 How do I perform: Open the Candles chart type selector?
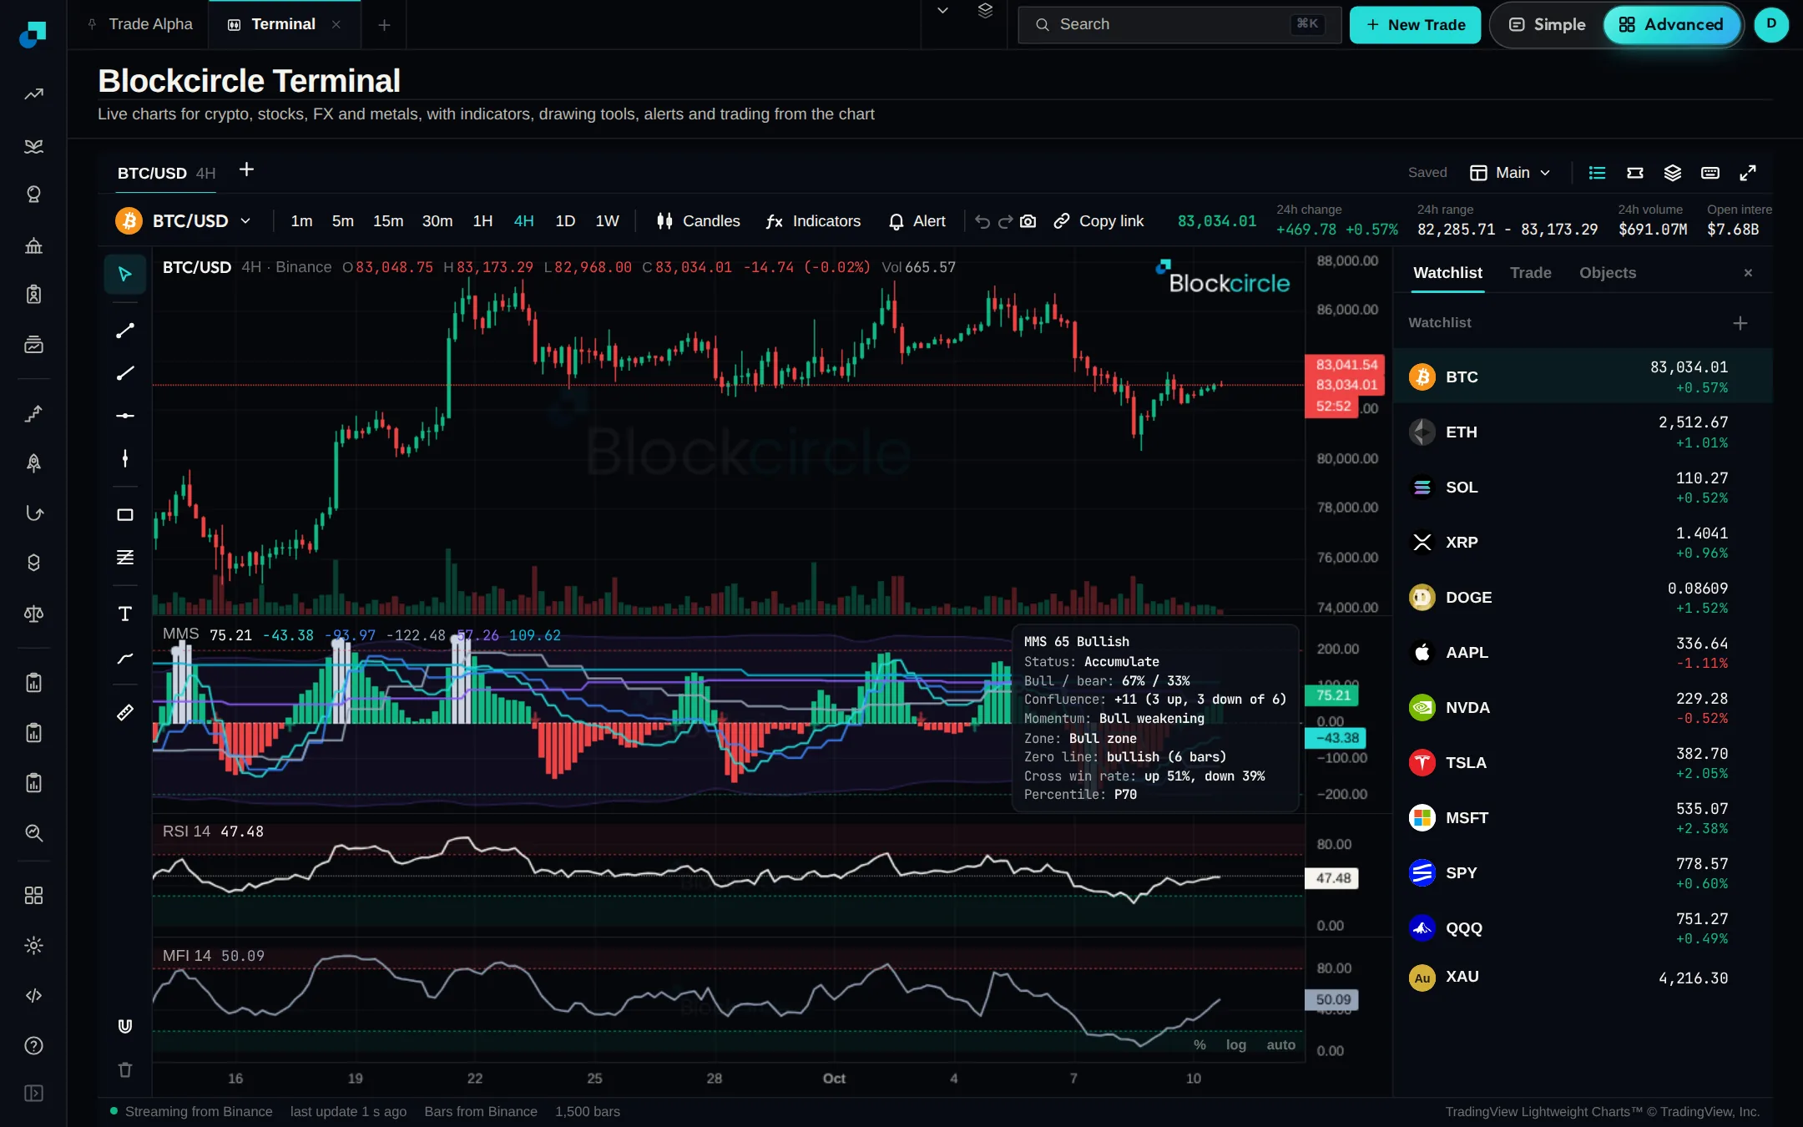coord(699,221)
